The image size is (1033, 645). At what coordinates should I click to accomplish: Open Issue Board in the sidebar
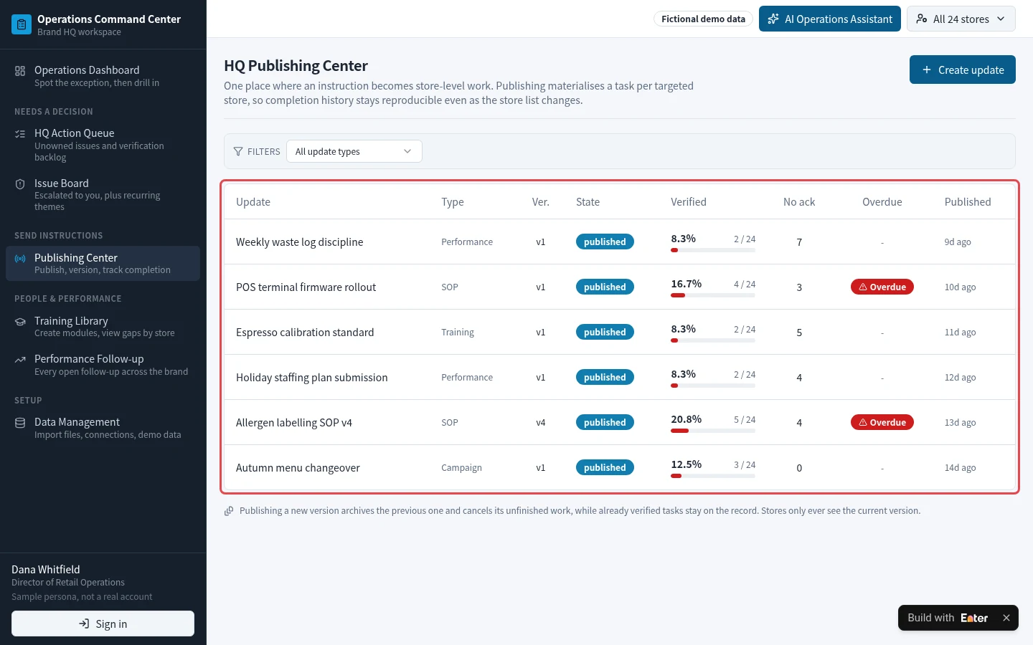103,194
